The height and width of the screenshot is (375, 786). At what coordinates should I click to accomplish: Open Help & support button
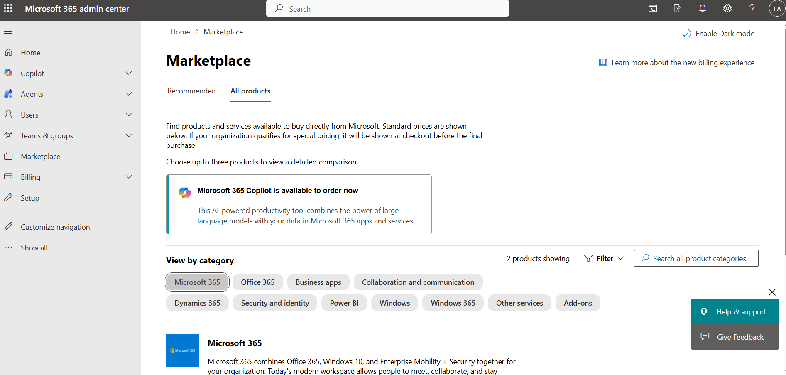(x=735, y=311)
